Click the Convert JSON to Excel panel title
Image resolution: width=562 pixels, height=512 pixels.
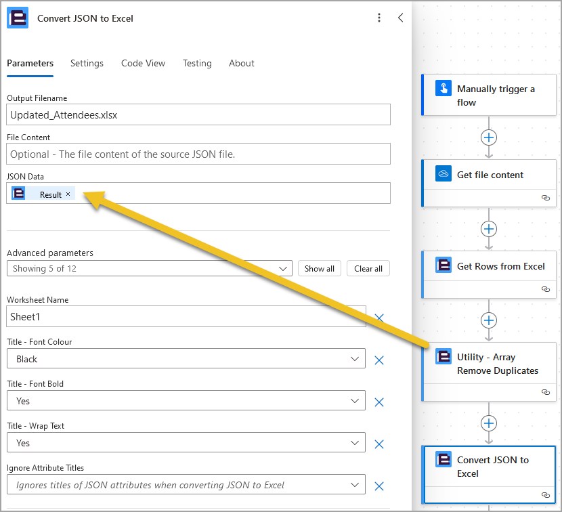point(85,18)
